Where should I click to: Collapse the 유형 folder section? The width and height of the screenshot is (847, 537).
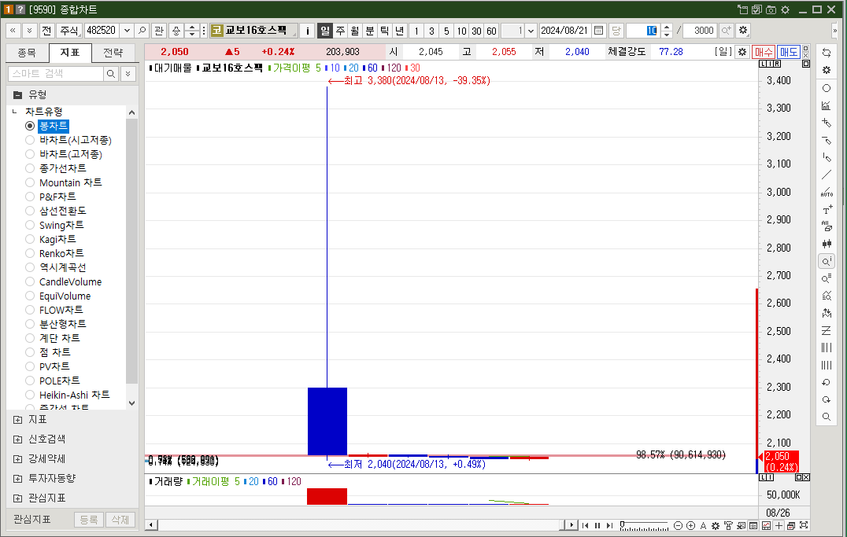tap(18, 95)
